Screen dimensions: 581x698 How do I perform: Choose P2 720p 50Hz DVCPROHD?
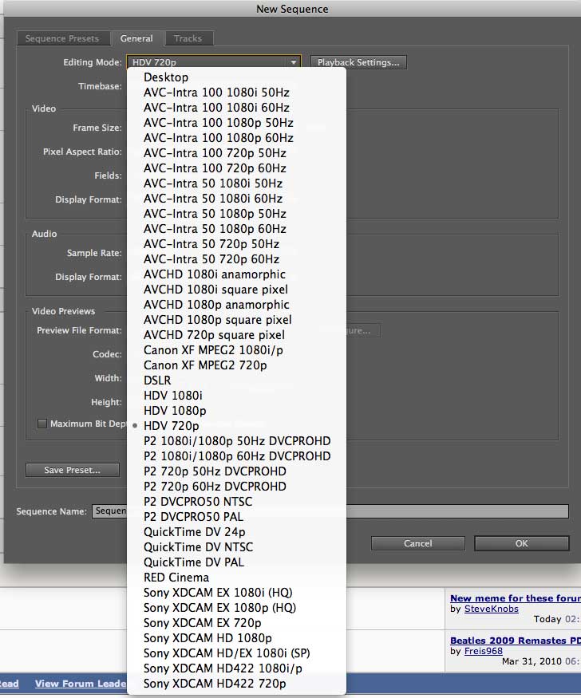coord(236,471)
